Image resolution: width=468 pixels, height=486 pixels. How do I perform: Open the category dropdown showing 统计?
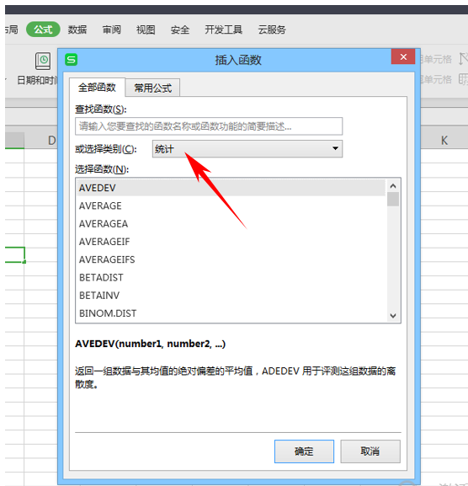(x=247, y=149)
